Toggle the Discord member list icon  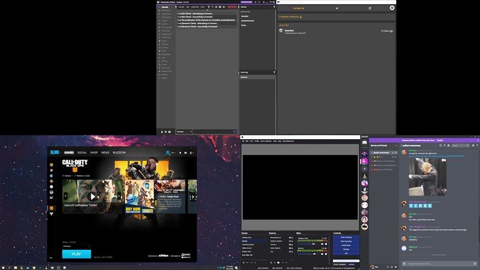coord(448,146)
